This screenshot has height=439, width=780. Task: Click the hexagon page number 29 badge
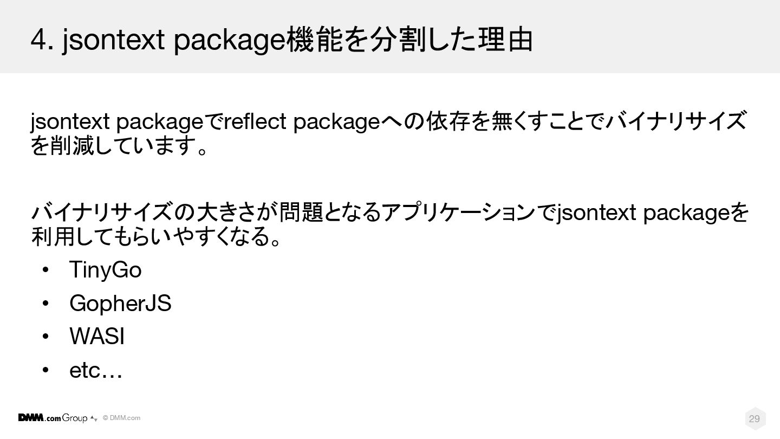[x=754, y=418]
